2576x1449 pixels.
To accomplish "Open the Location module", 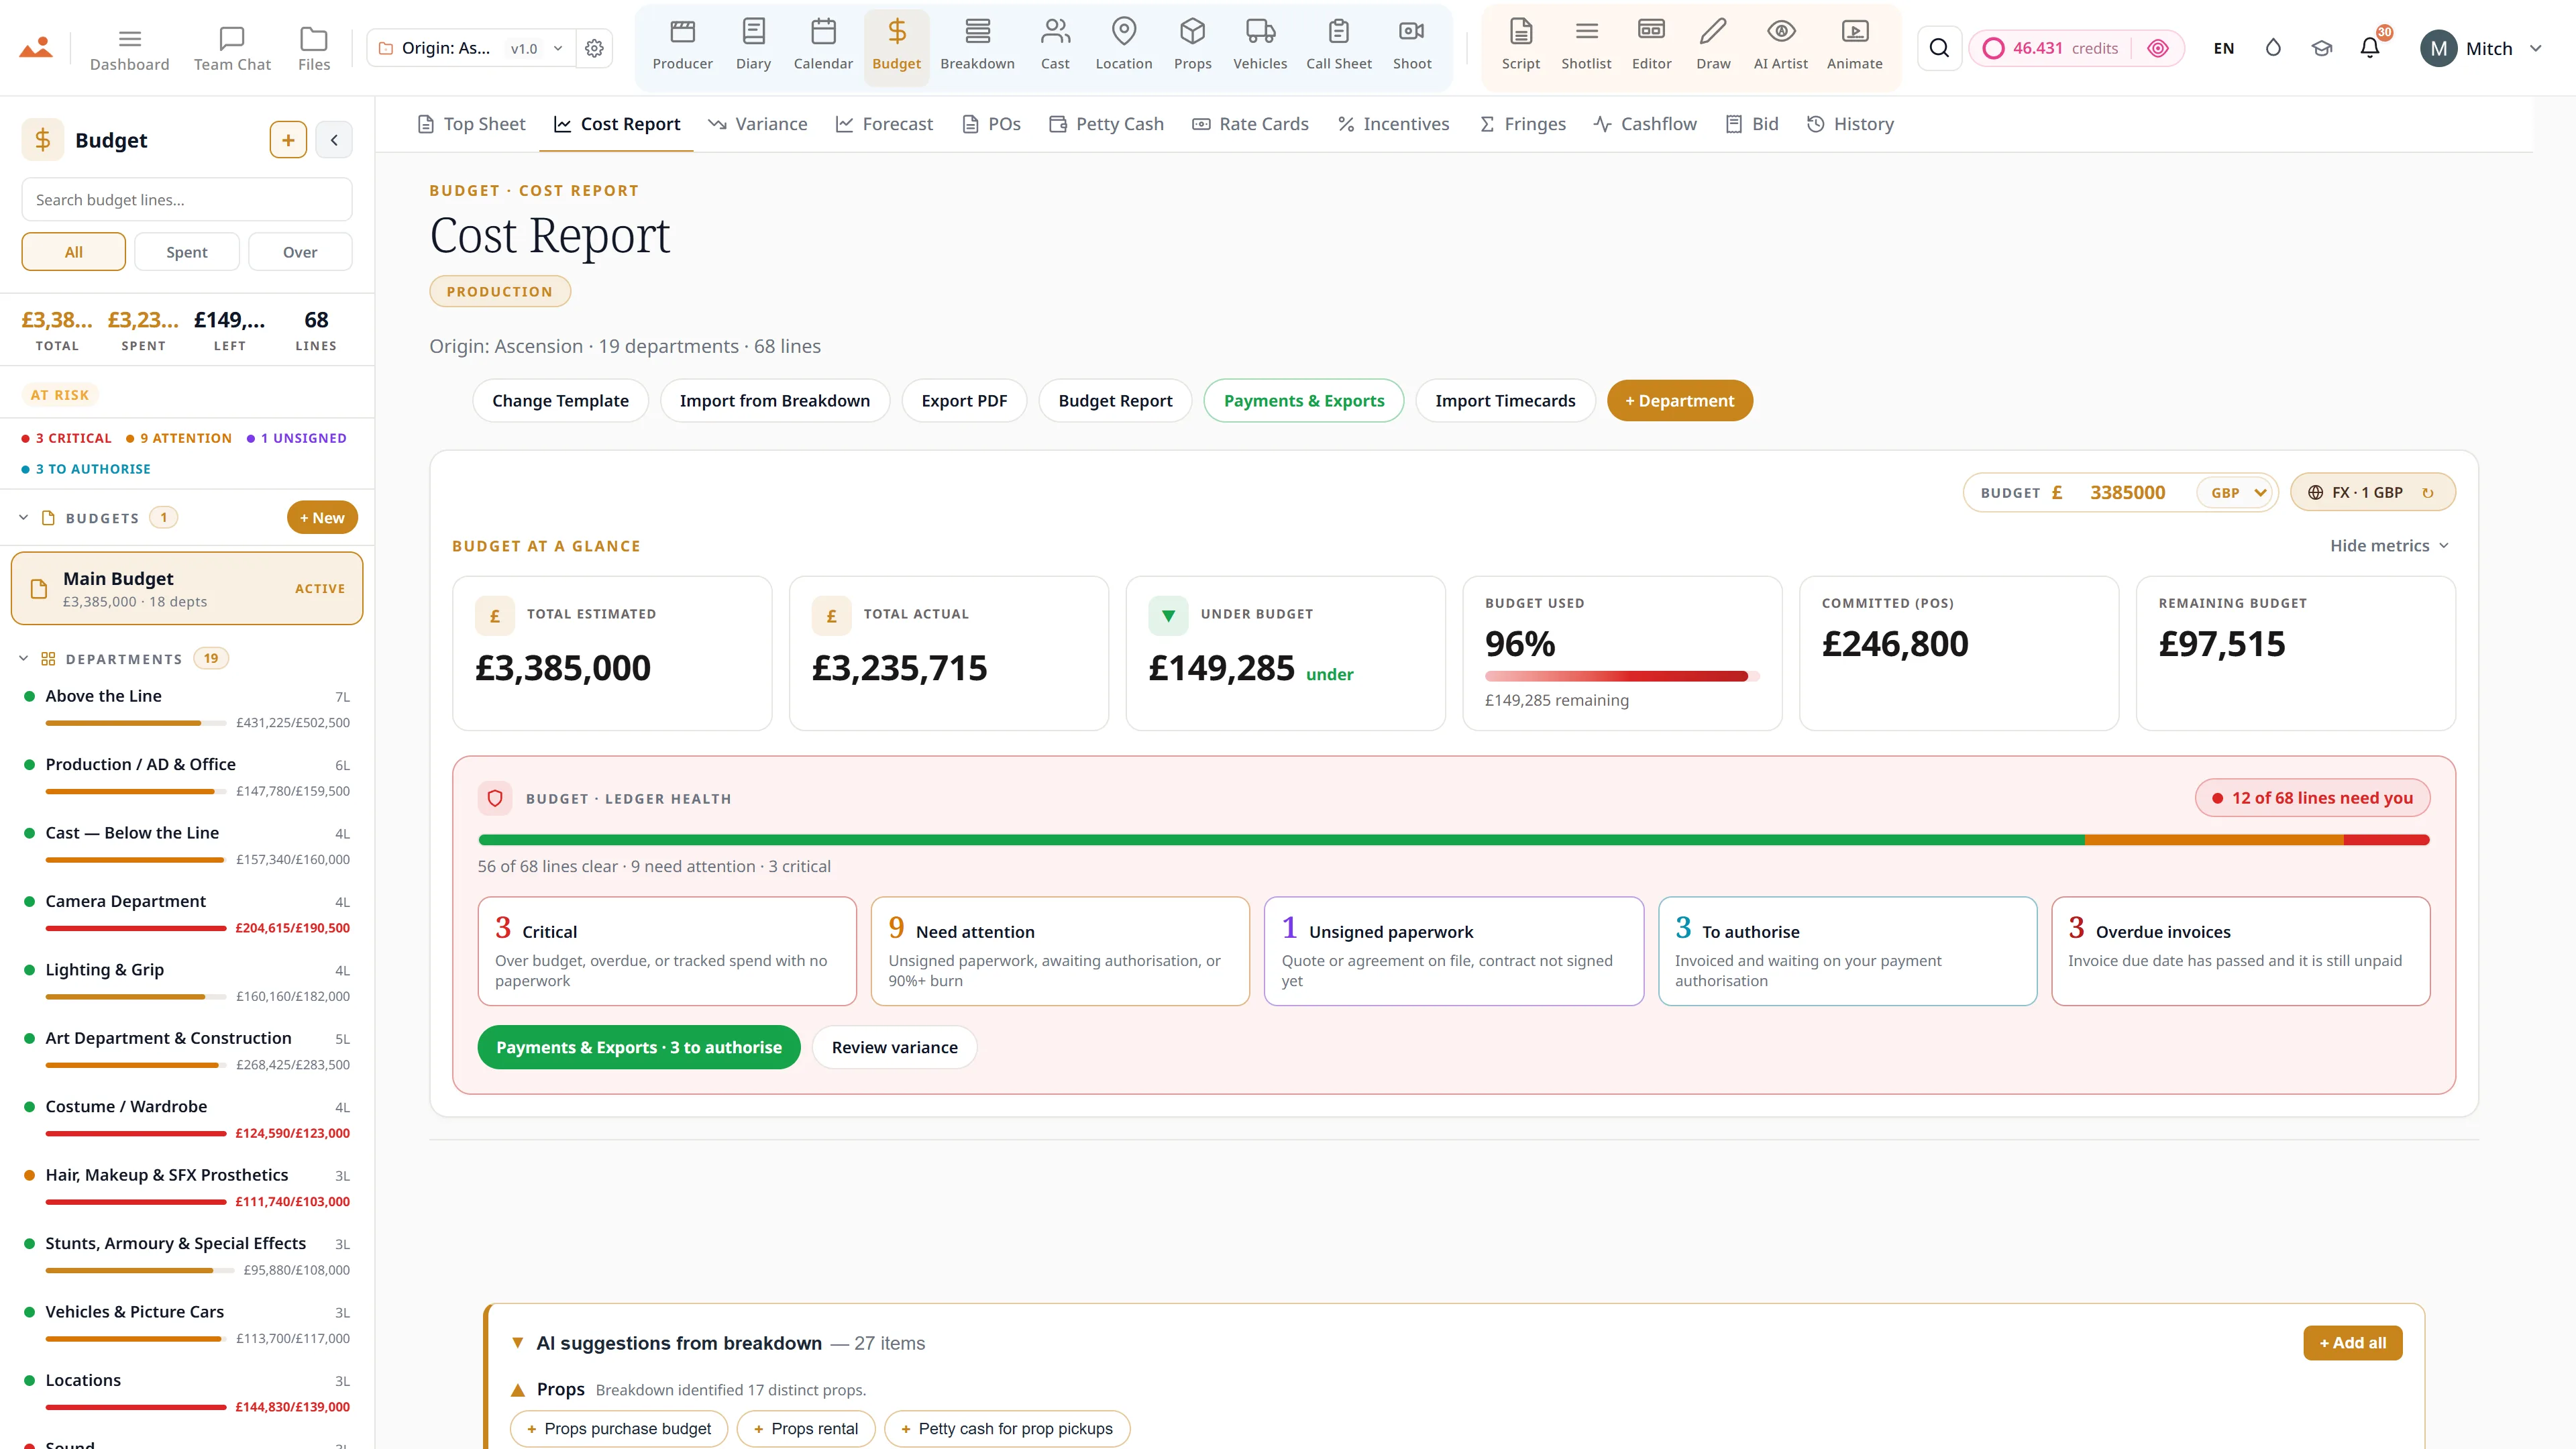I will (1123, 46).
